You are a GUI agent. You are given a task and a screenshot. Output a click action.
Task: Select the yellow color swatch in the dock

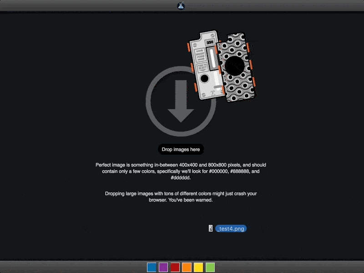pos(198,267)
